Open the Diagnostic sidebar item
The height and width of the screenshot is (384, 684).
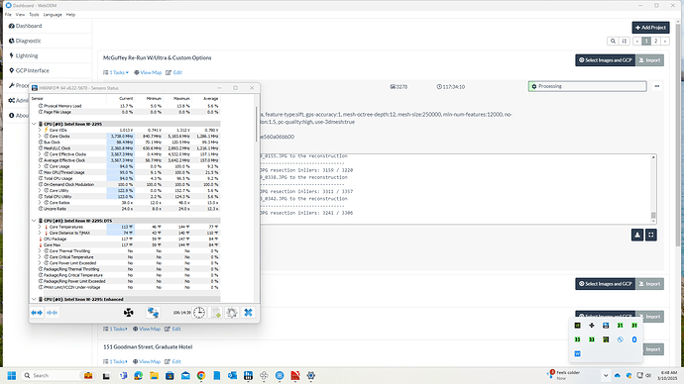(25, 41)
